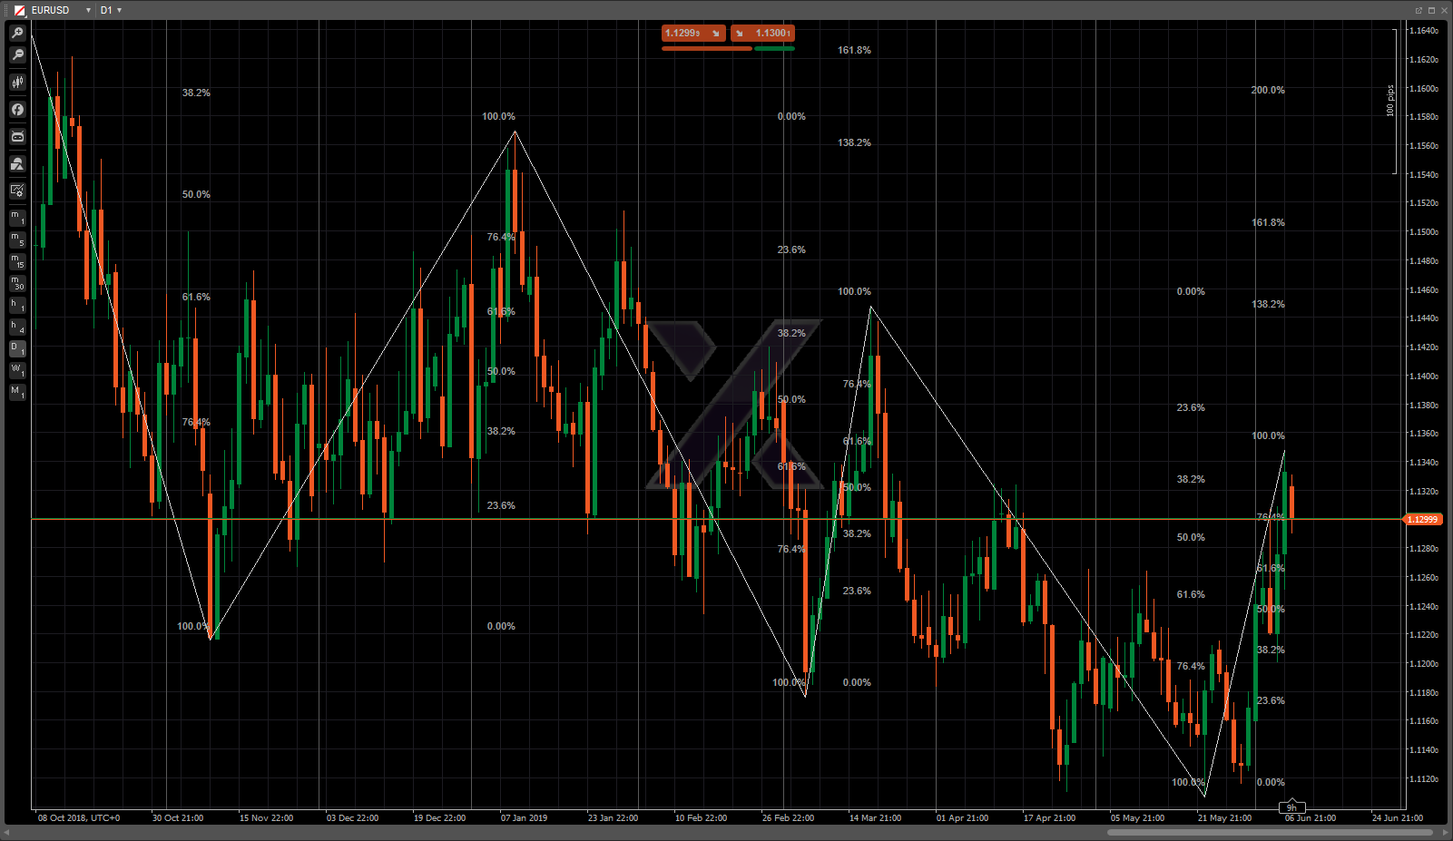Screen dimensions: 1453x841
Task: Maximize the chart window
Action: [x=1431, y=10]
